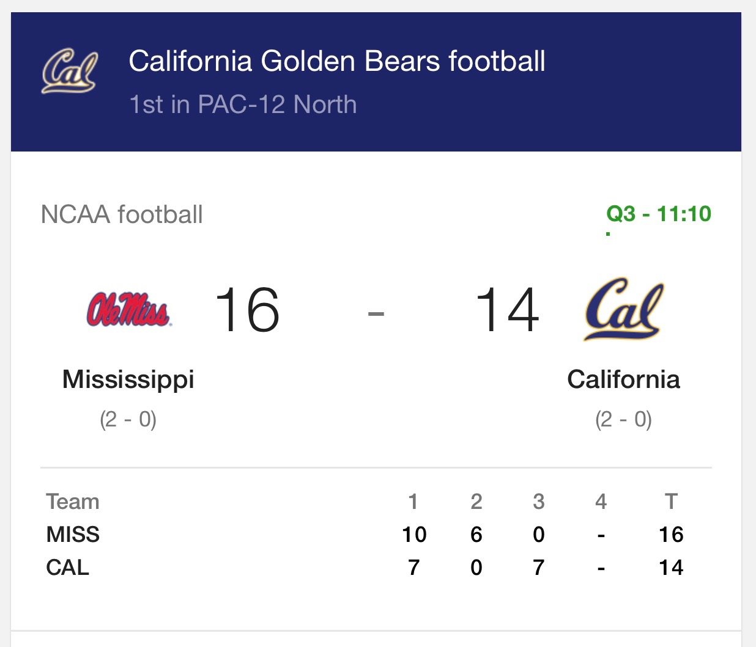
Task: Click the quarter 3 column header
Action: 538,502
